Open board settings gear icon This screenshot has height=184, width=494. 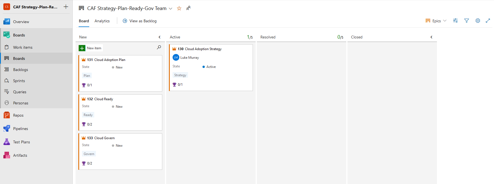click(478, 21)
